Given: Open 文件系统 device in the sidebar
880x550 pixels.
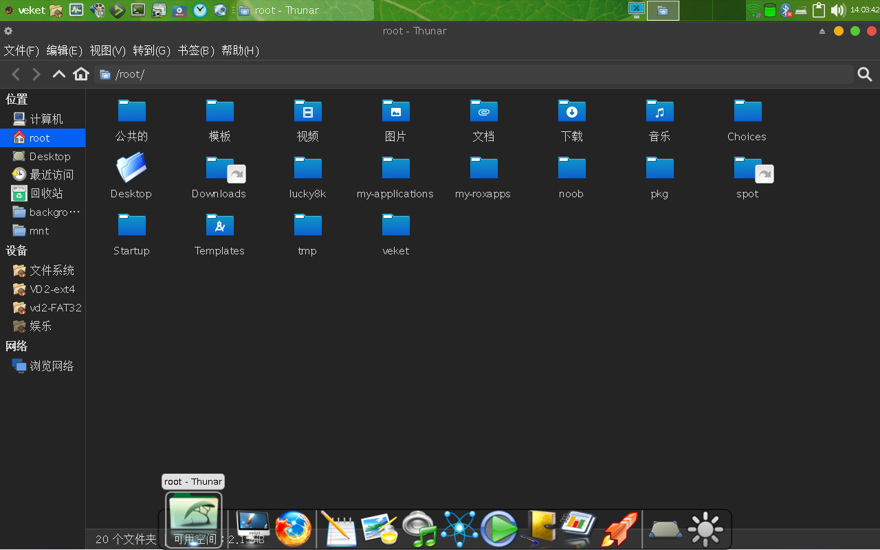Looking at the screenshot, I should pos(43,270).
